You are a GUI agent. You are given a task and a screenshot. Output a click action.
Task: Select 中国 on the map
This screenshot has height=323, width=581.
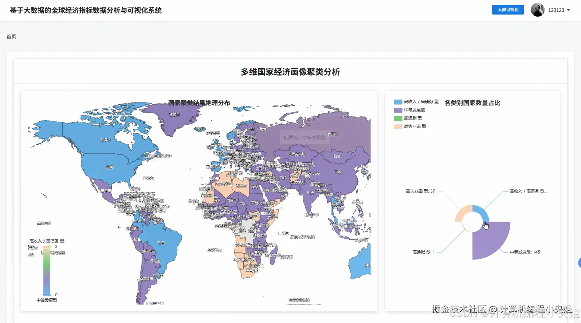[338, 171]
